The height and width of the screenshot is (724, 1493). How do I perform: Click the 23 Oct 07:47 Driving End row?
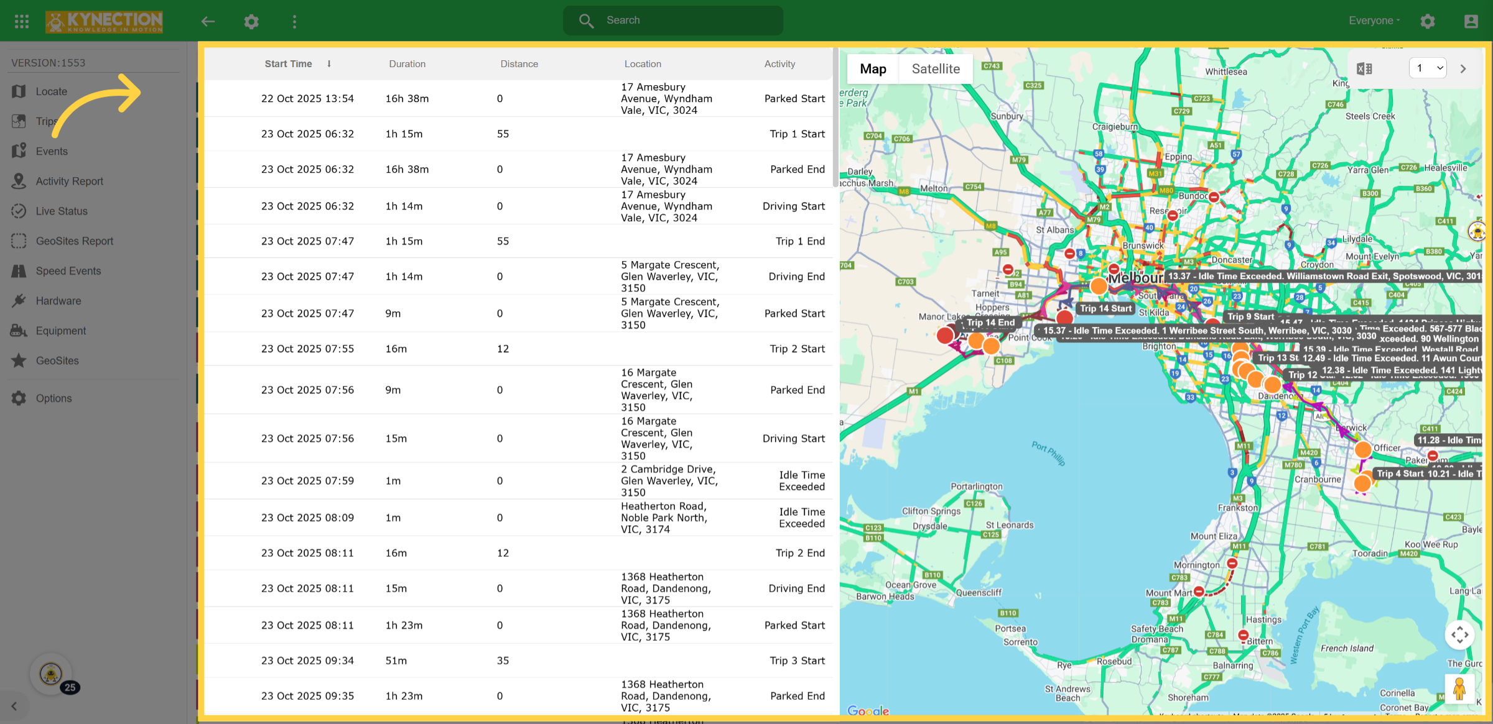[518, 277]
